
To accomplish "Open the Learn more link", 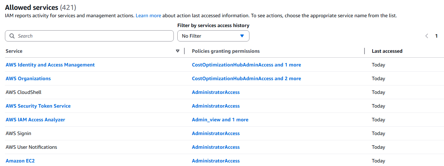I will coord(148,15).
